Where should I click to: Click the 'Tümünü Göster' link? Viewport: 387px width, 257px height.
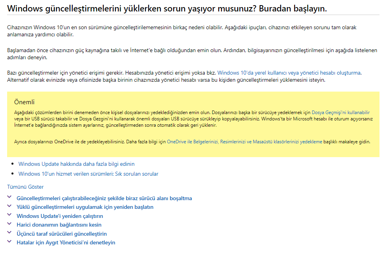click(25, 187)
